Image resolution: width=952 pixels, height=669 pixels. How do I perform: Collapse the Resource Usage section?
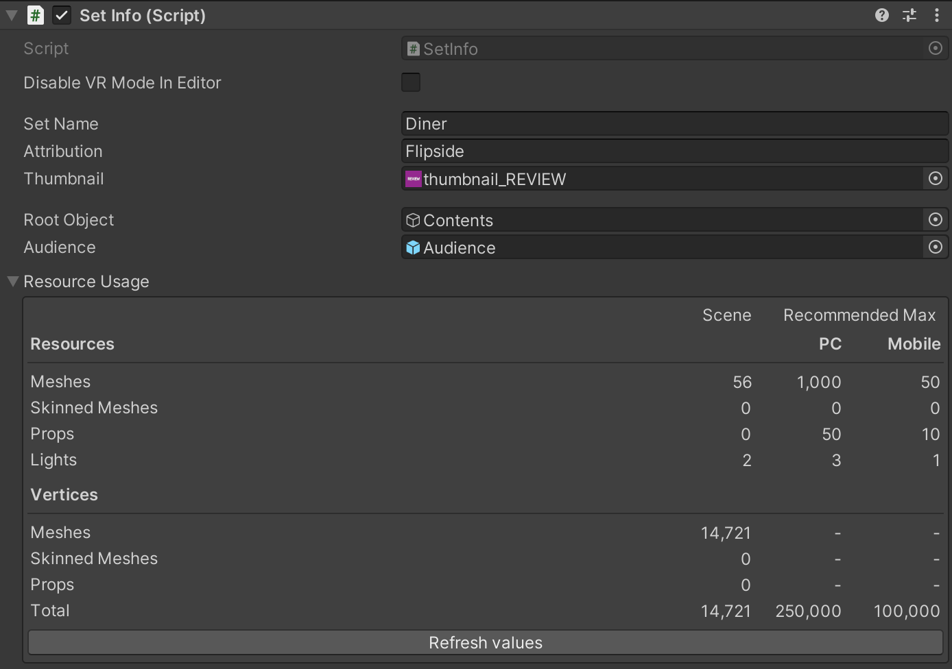click(x=12, y=281)
